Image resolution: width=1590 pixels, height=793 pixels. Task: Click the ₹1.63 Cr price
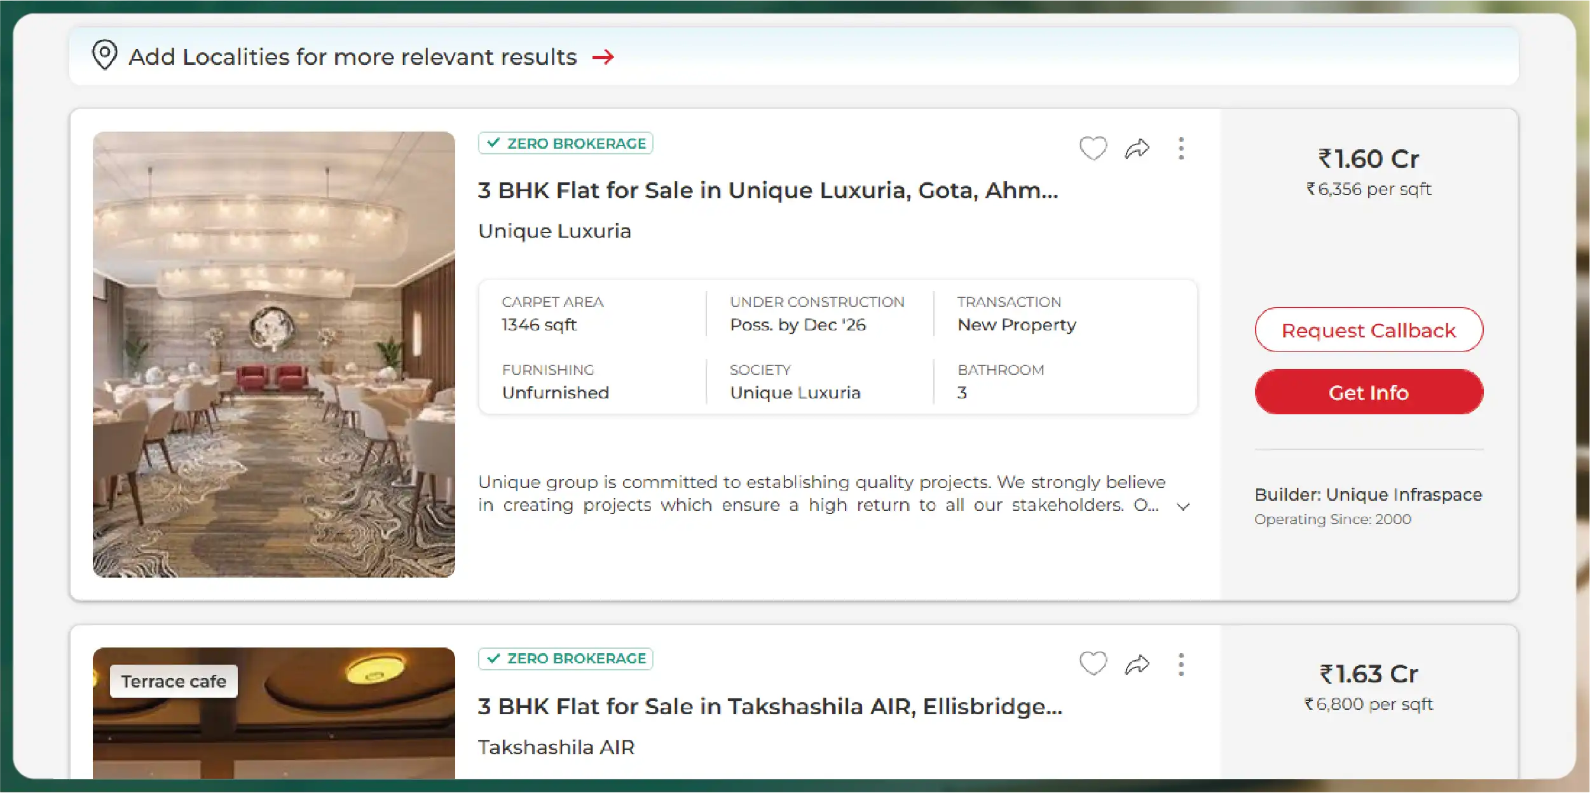point(1368,674)
